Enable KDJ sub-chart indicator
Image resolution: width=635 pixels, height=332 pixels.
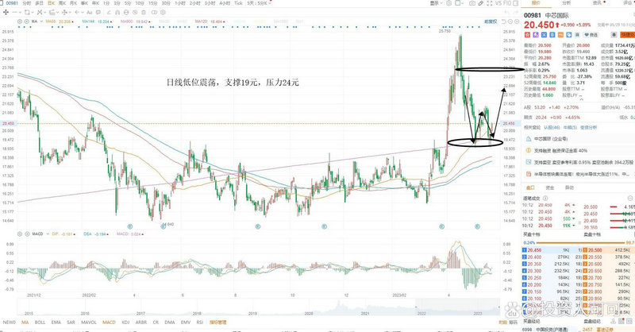pyautogui.click(x=125, y=322)
